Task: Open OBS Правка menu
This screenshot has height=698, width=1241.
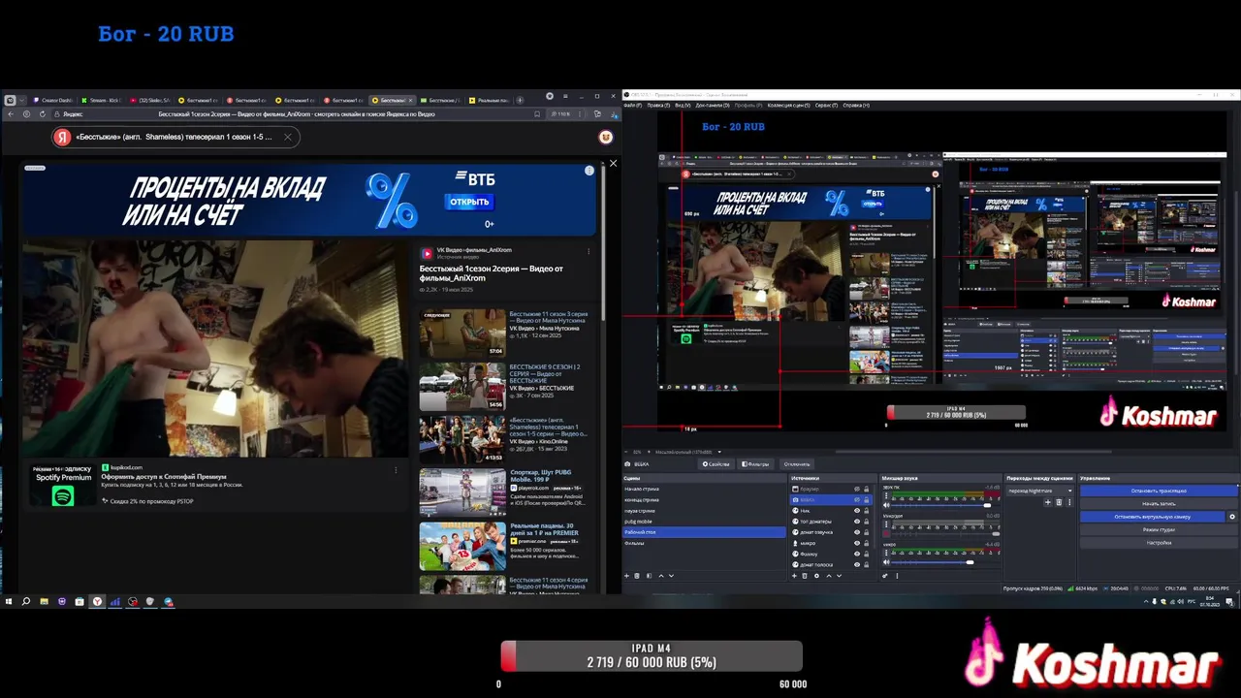Action: click(x=657, y=105)
